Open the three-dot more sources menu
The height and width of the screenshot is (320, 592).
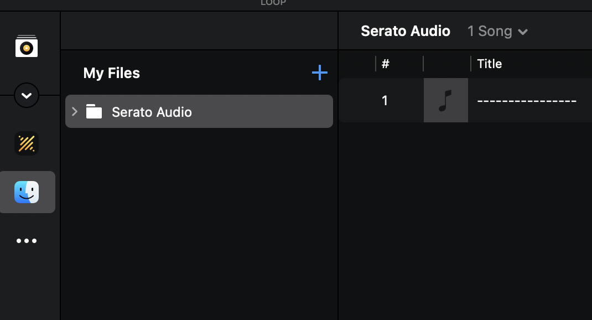pos(27,241)
